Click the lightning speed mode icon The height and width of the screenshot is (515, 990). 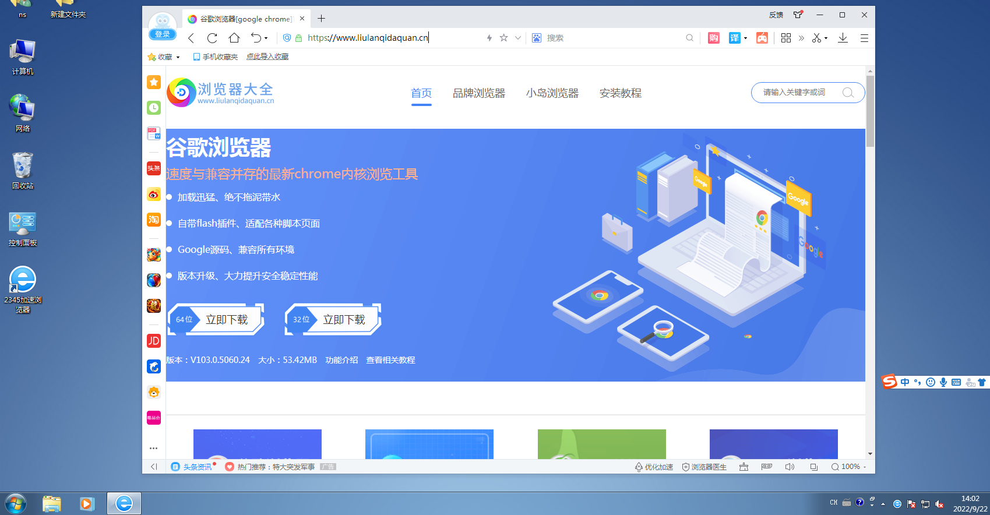(489, 38)
